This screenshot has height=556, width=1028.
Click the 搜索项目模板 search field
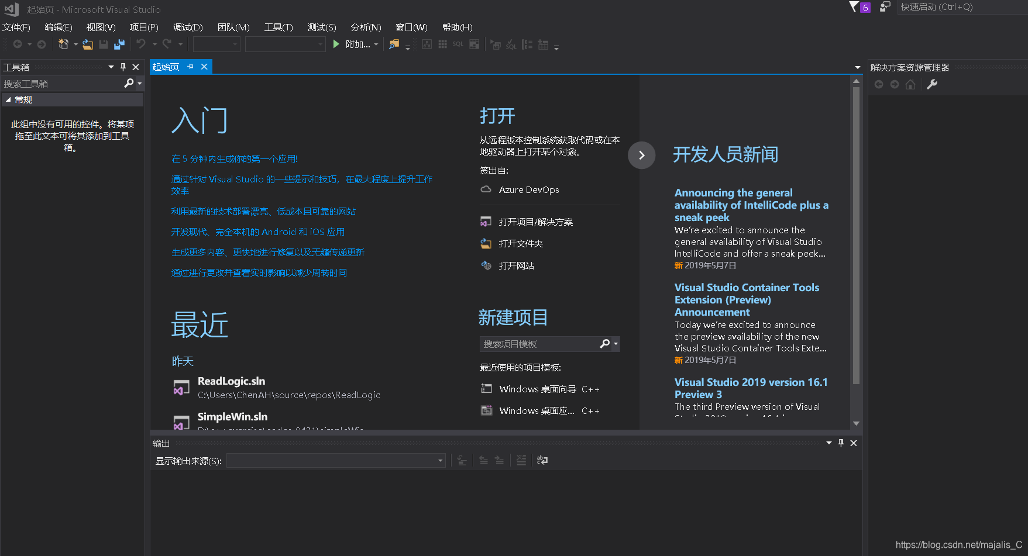point(539,344)
